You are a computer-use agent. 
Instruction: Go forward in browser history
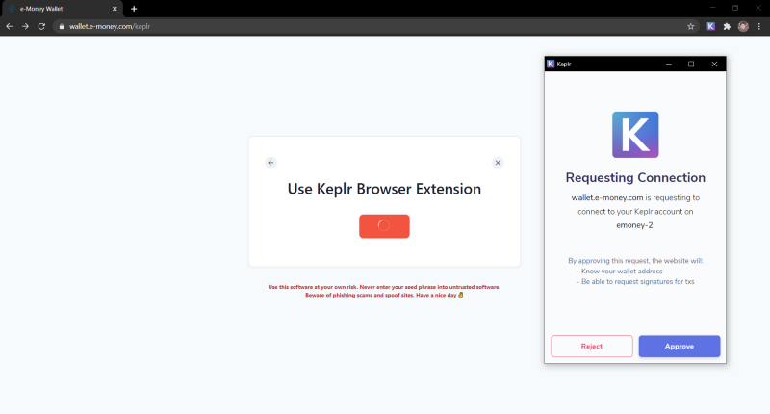26,27
